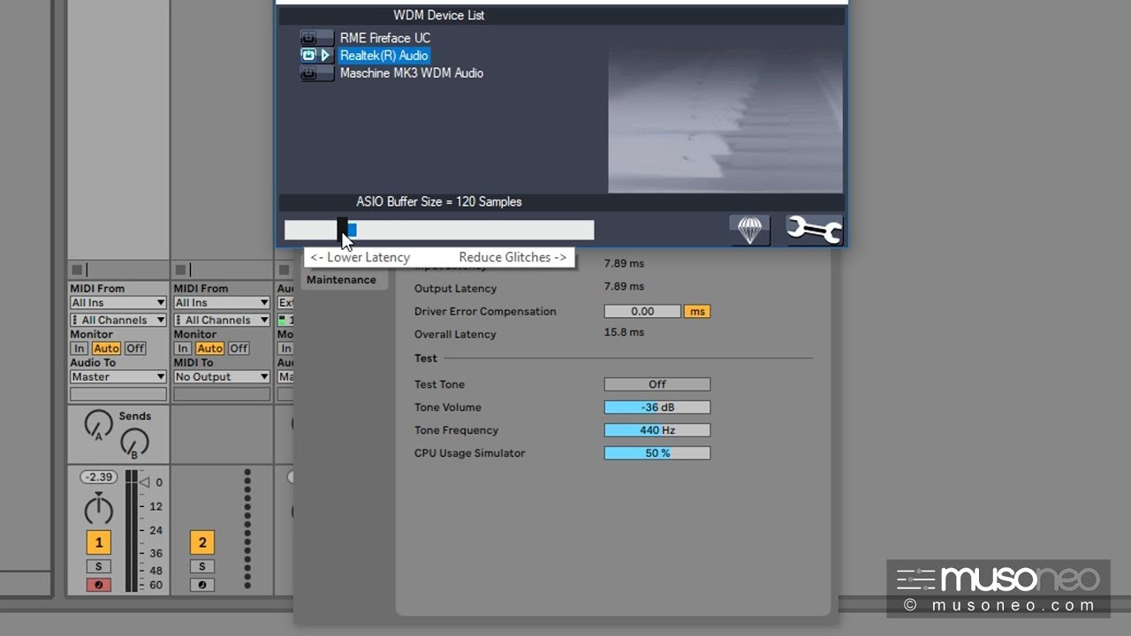Click Driver Error Compensation 0.00 field
The image size is (1131, 636).
[x=642, y=311]
